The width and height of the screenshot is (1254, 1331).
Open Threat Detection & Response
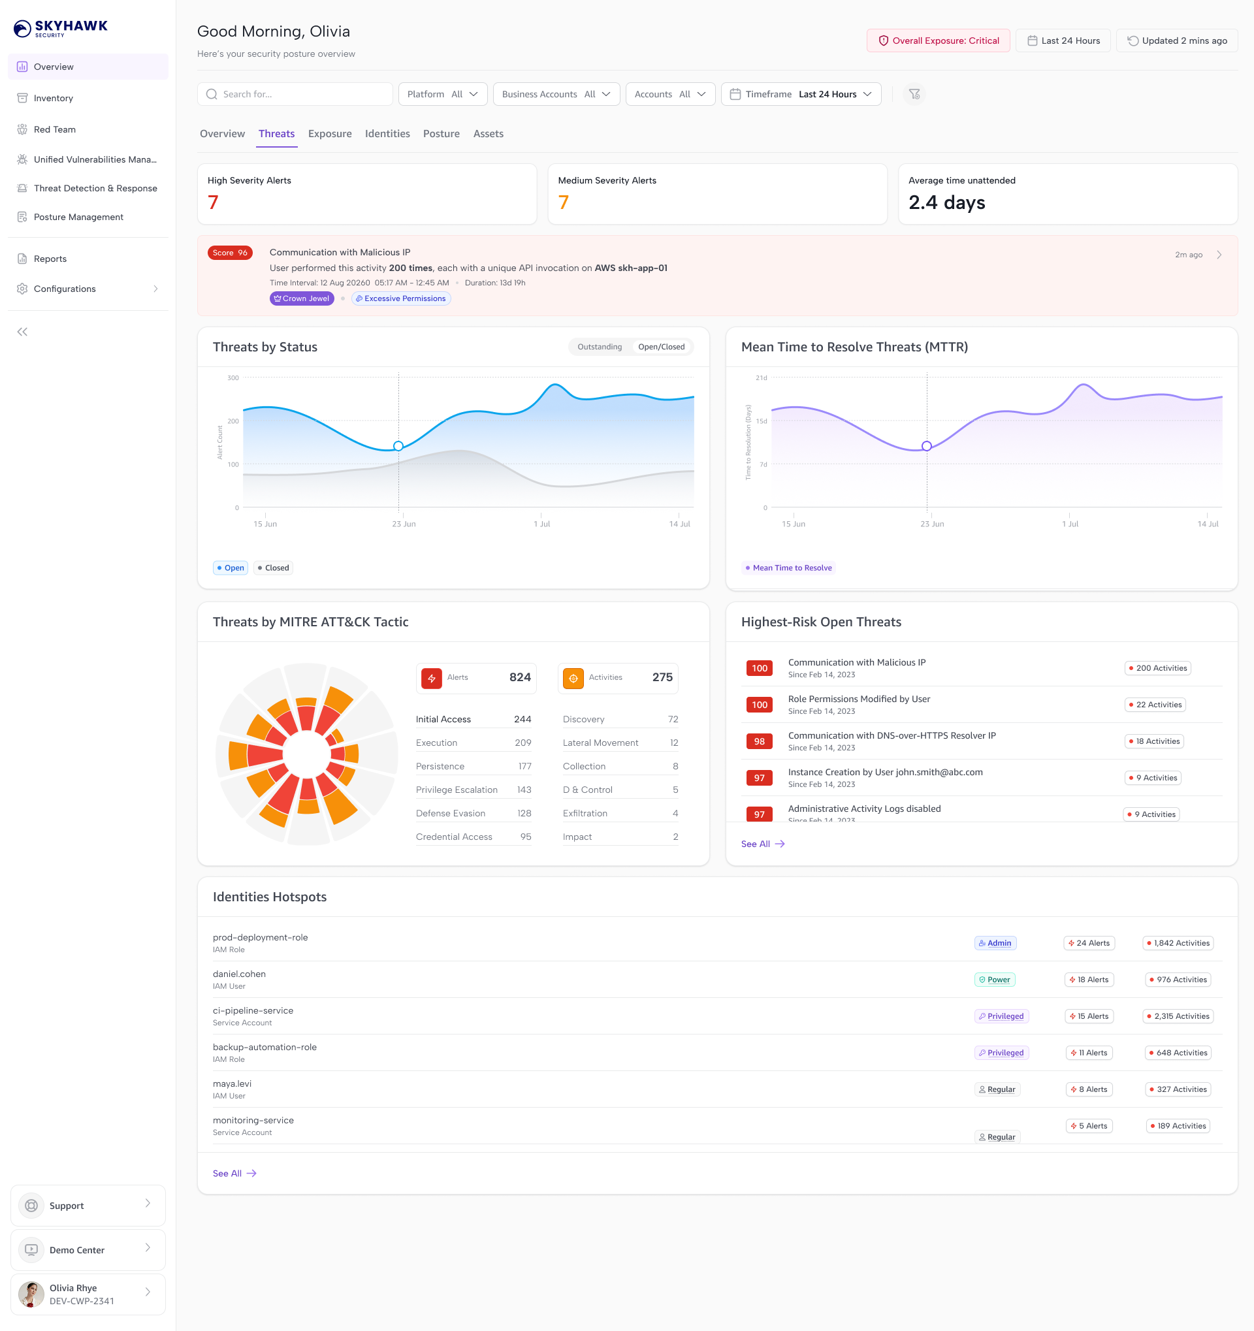[x=88, y=188]
